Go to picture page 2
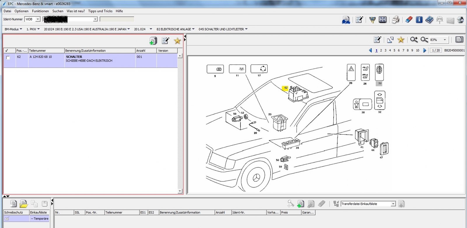The width and height of the screenshot is (467, 228). [381, 50]
